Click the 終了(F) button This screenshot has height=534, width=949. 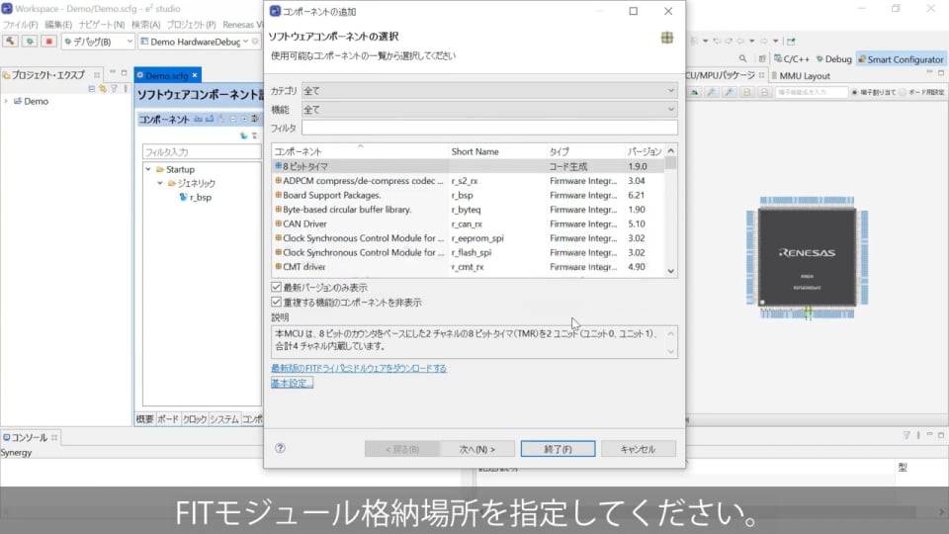click(x=558, y=449)
